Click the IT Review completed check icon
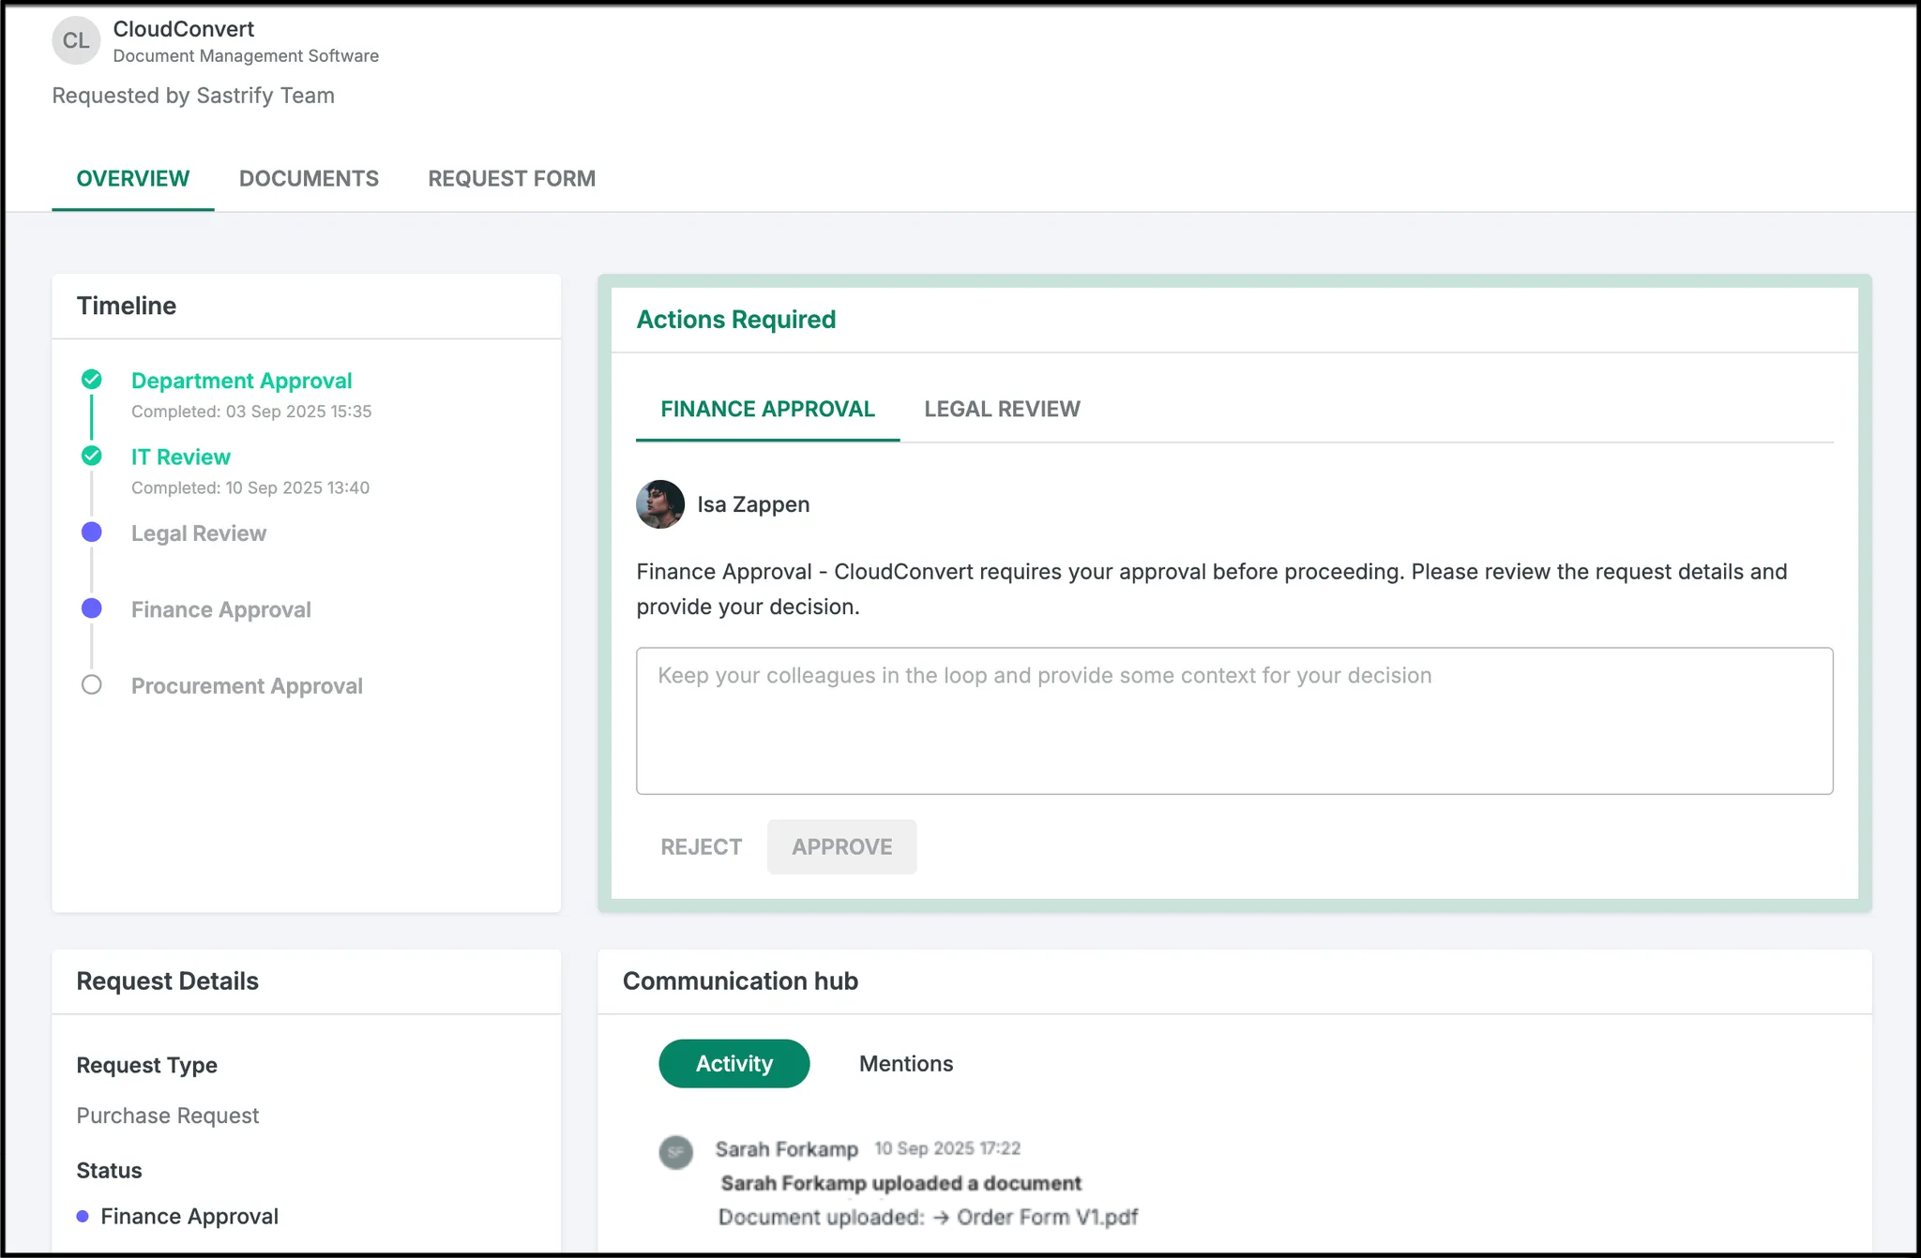This screenshot has height=1258, width=1921. point(91,456)
